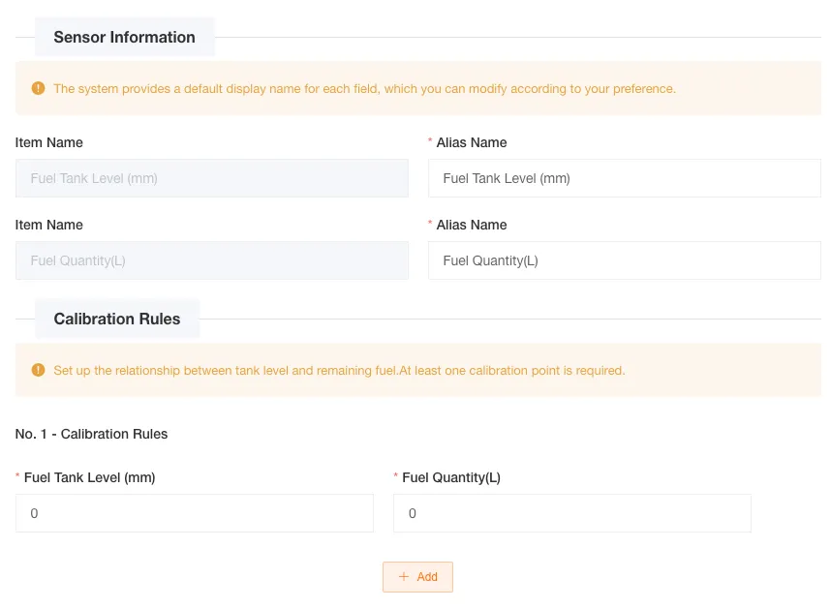Viewport: 831px width, 609px height.
Task: Click the asterisk beside Fuel Quantity(L) calibration label
Action: 395,477
